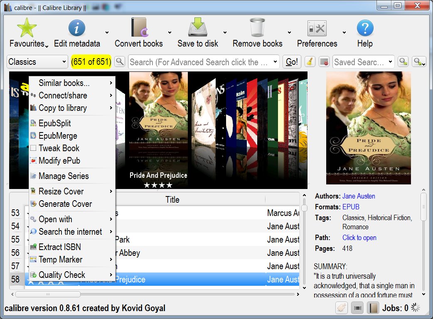Click the horizontal scrollbar of book list
The width and height of the screenshot is (433, 319).
pos(48,294)
